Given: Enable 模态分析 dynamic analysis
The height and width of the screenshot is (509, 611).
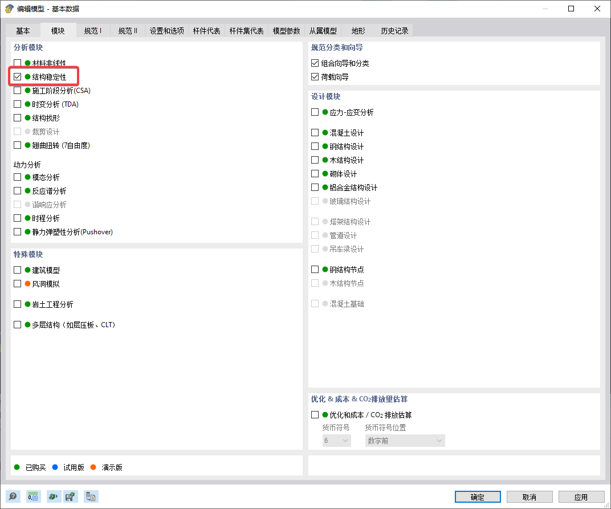Looking at the screenshot, I should pyautogui.click(x=17, y=177).
